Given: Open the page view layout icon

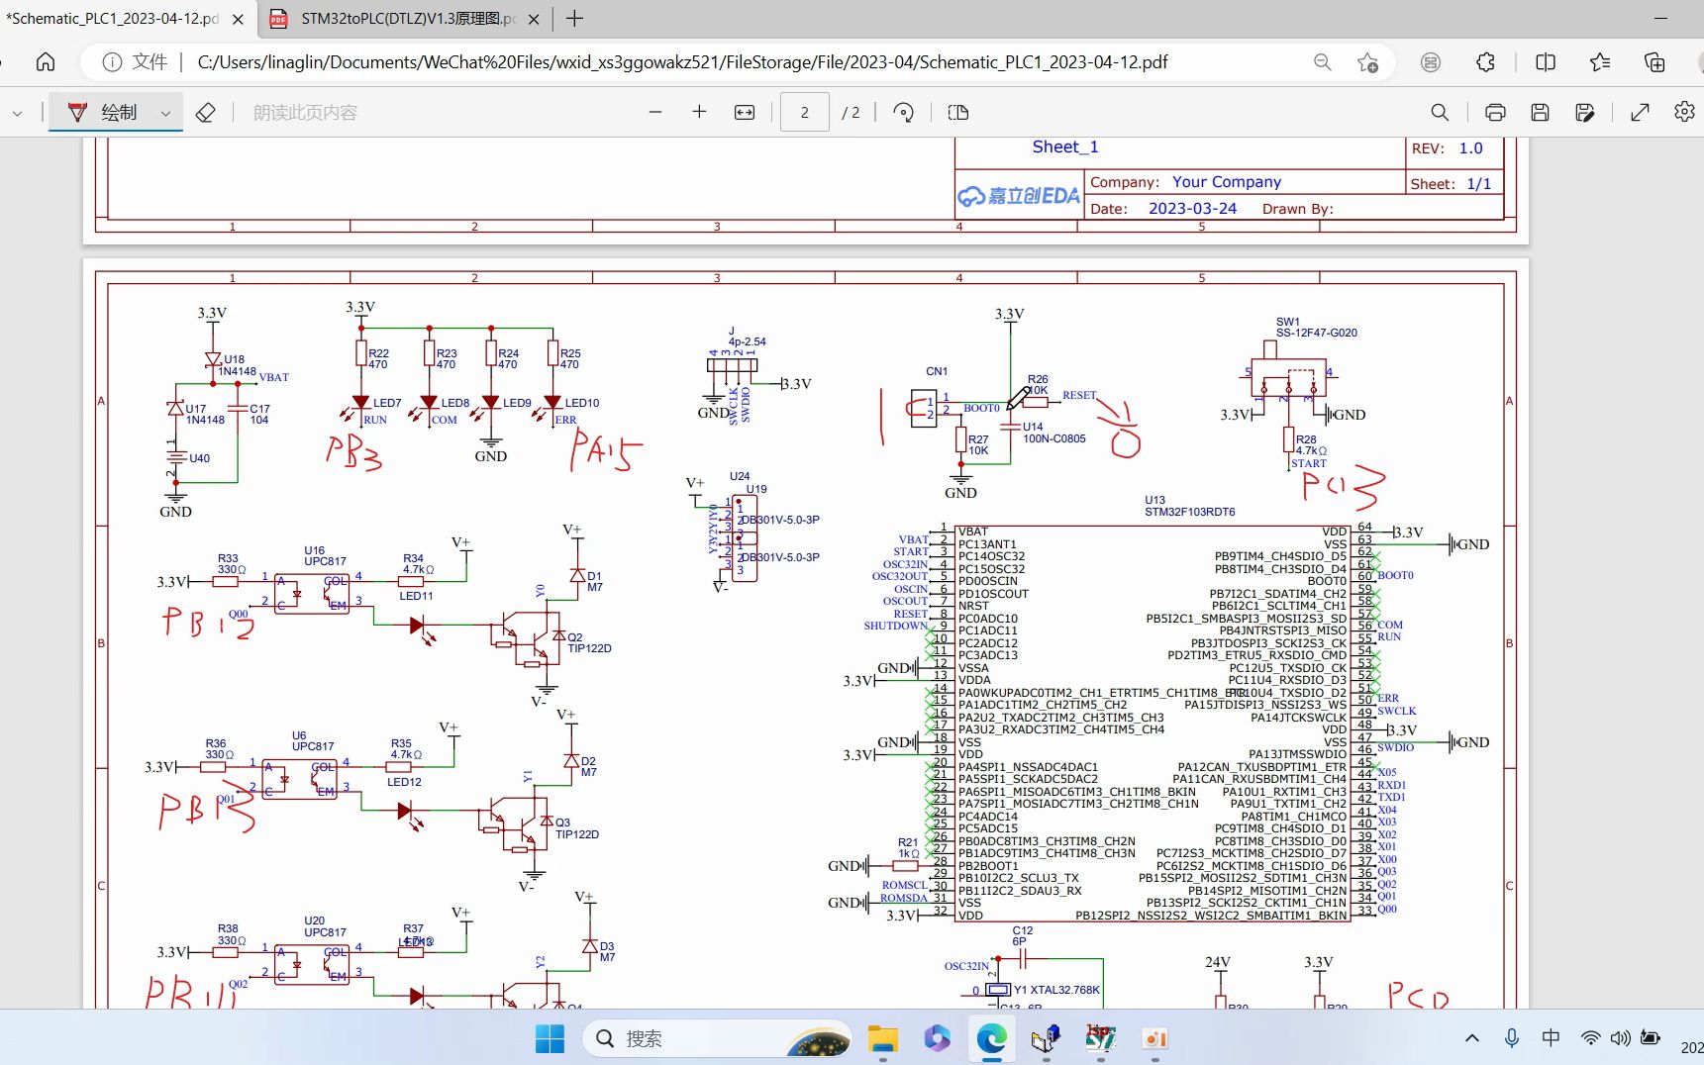Looking at the screenshot, I should (x=958, y=113).
